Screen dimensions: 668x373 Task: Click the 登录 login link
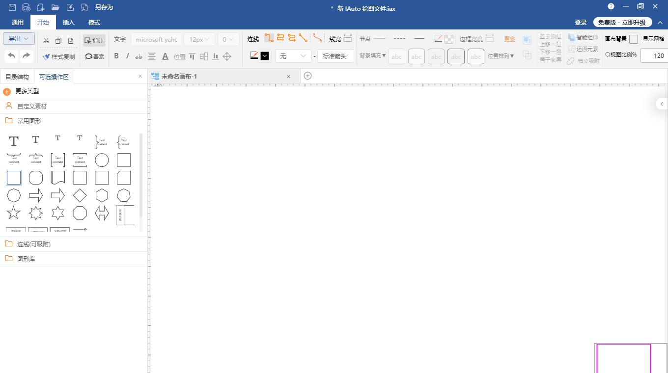pyautogui.click(x=581, y=22)
